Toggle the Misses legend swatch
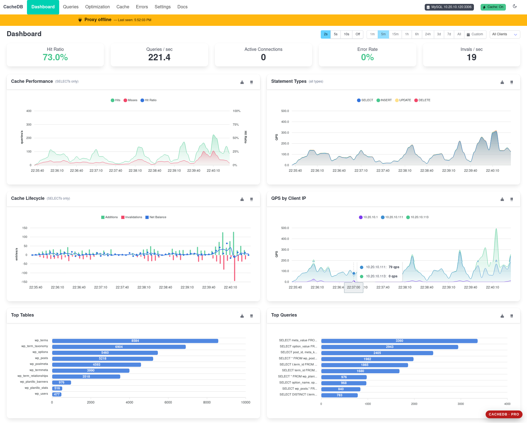The image size is (527, 423). (x=125, y=100)
